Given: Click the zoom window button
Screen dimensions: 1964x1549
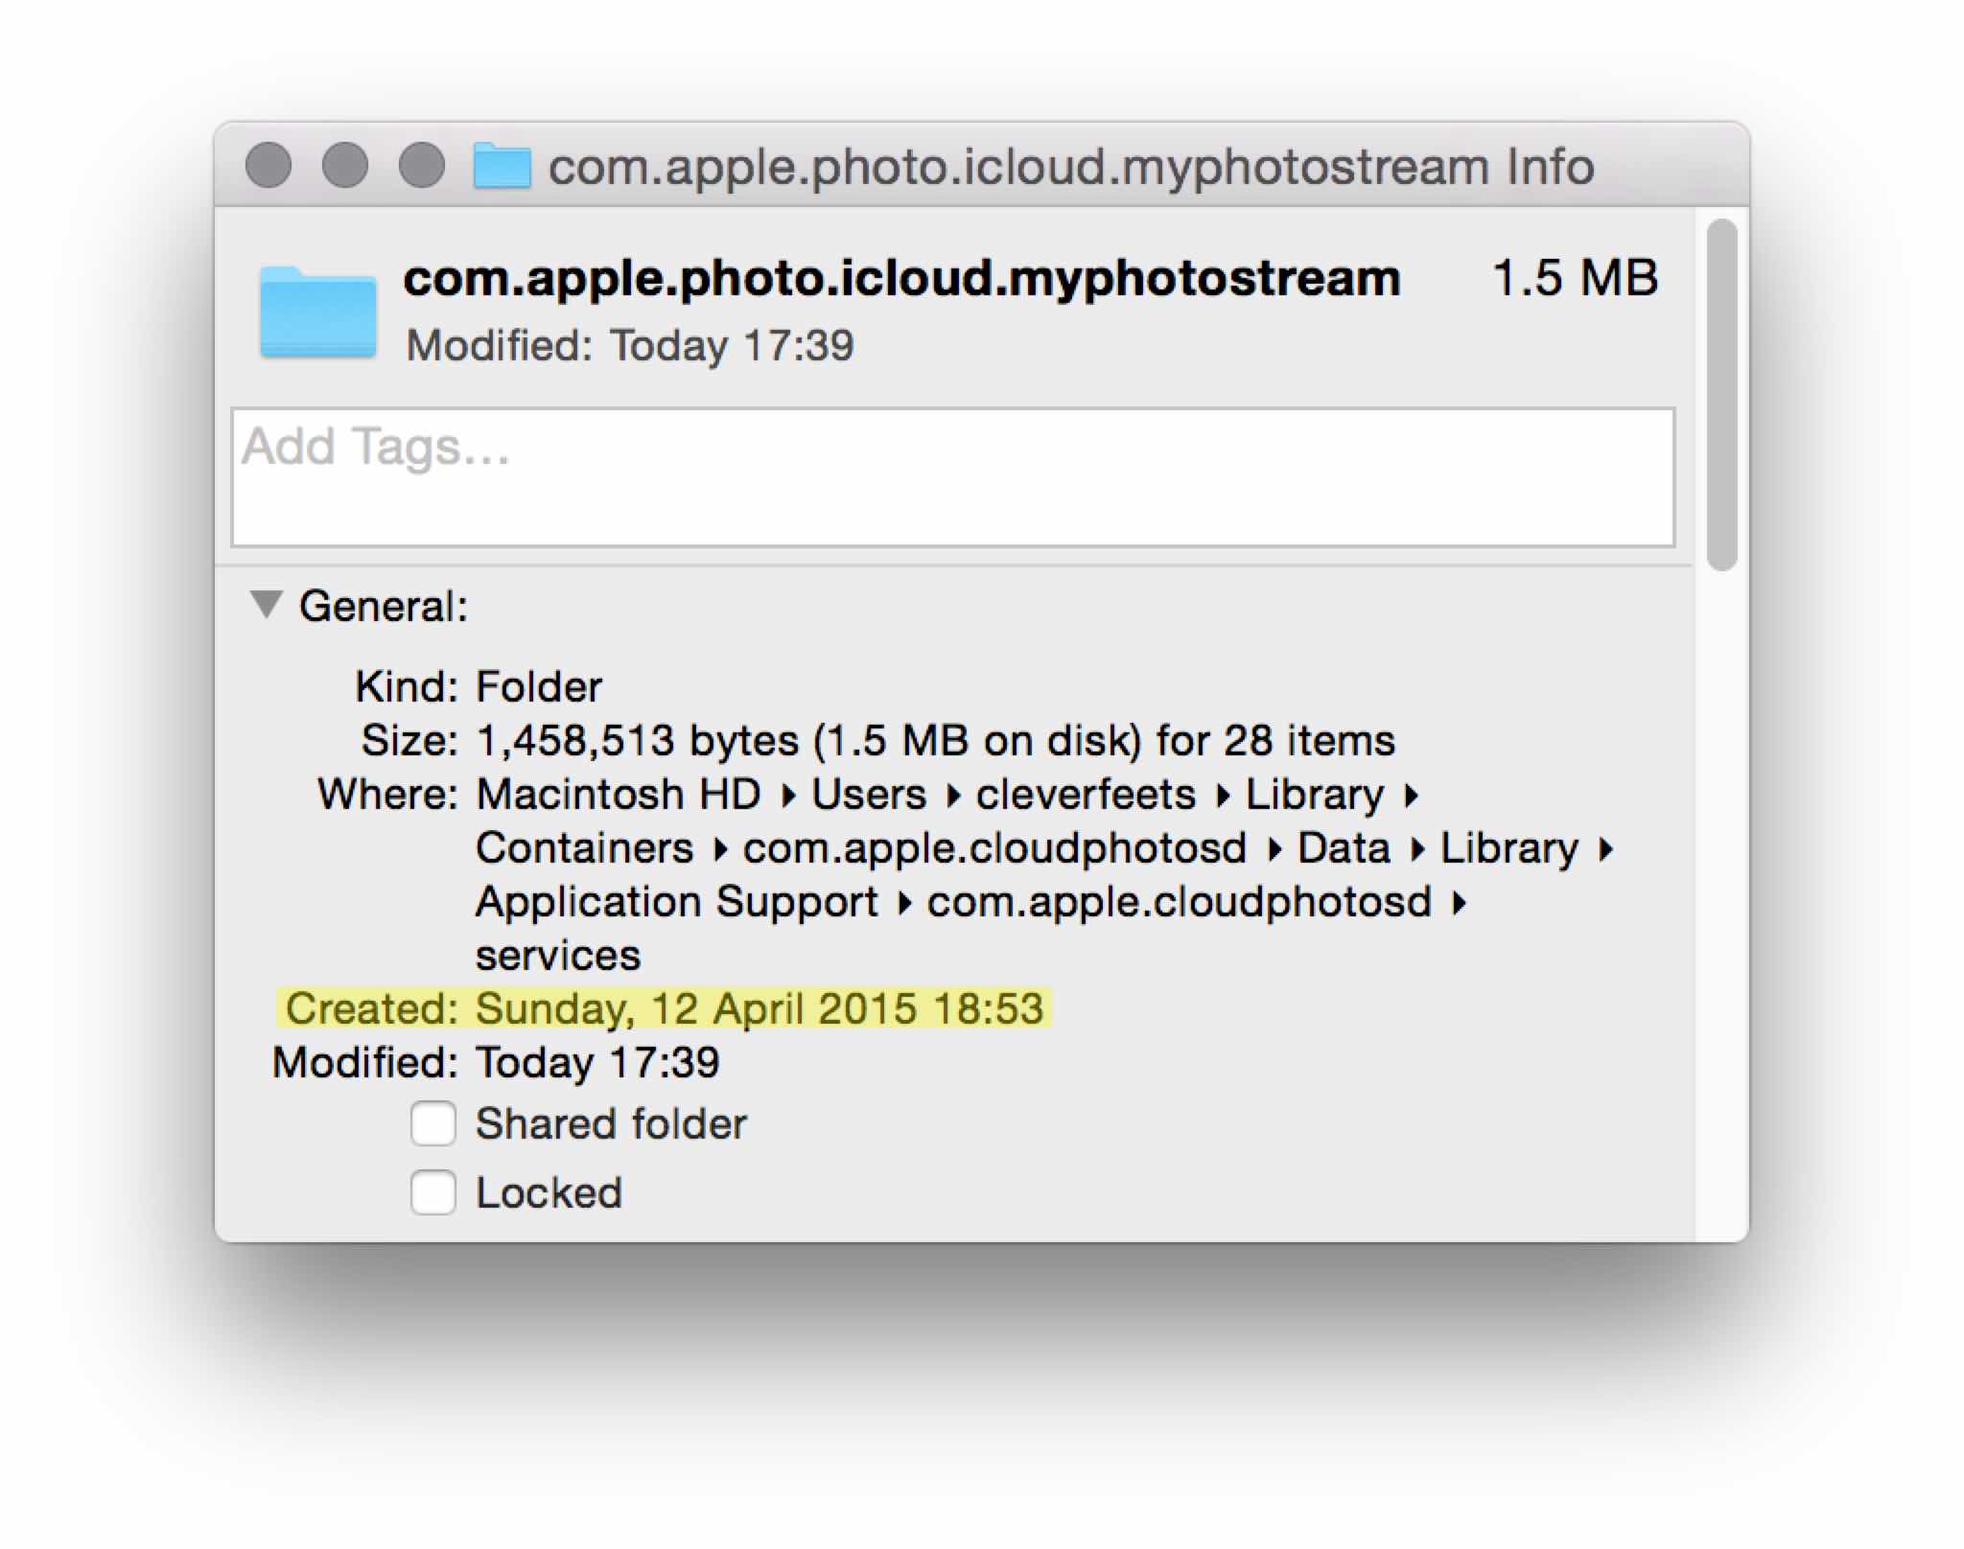Looking at the screenshot, I should tap(422, 166).
